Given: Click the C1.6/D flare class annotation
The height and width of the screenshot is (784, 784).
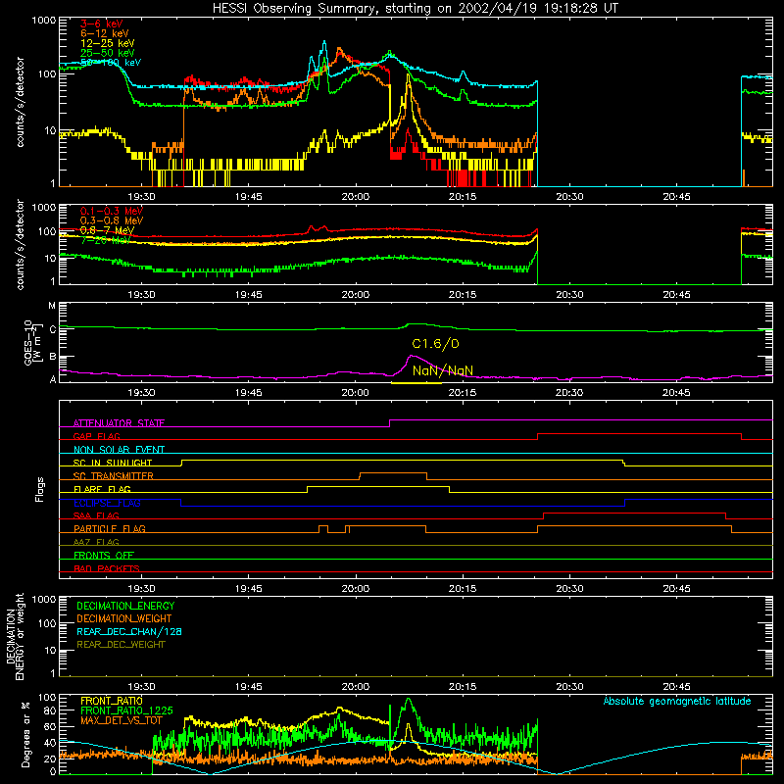Looking at the screenshot, I should click(x=435, y=344).
